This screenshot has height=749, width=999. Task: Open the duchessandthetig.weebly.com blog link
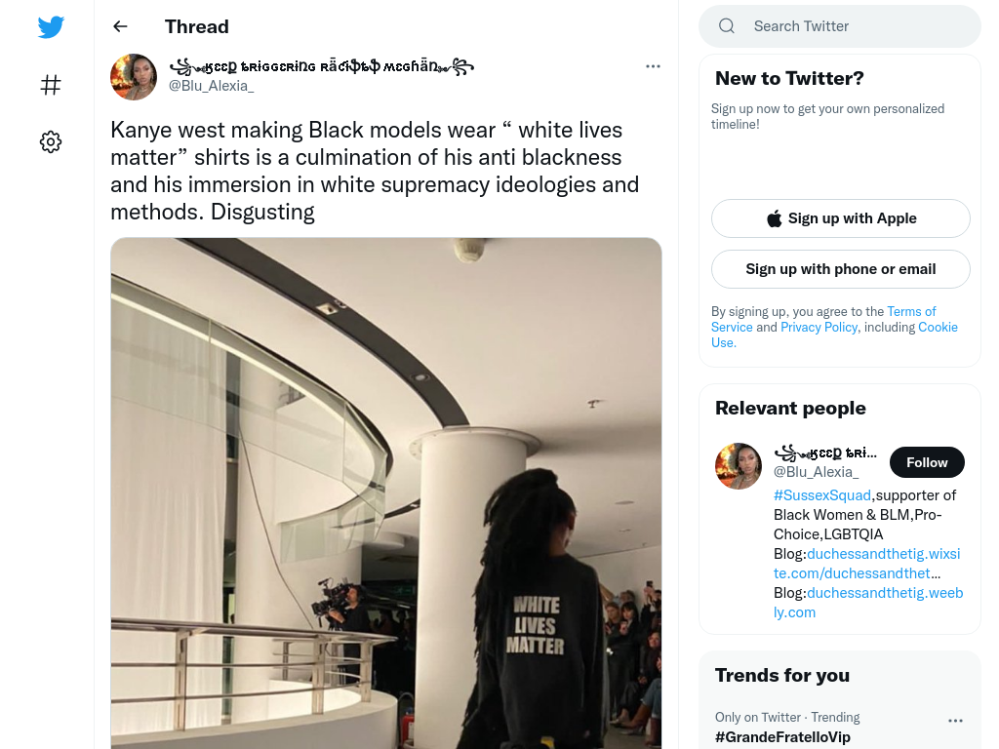coord(868,603)
